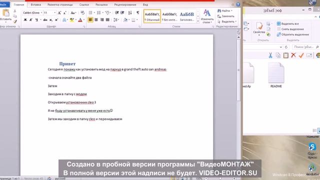320x180 pixels.
Task: Click Снять выделение in Explorer
Action: coord(290,29)
